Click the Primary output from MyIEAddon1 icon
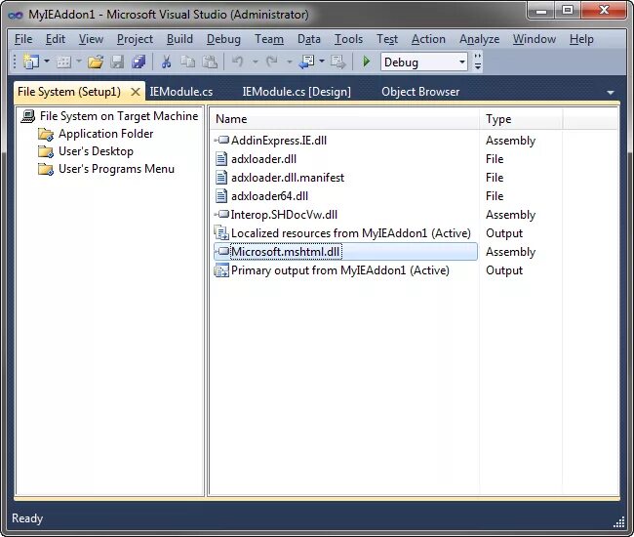This screenshot has height=537, width=634. (x=221, y=270)
